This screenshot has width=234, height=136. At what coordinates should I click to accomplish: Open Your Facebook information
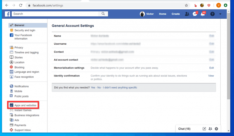23,37
